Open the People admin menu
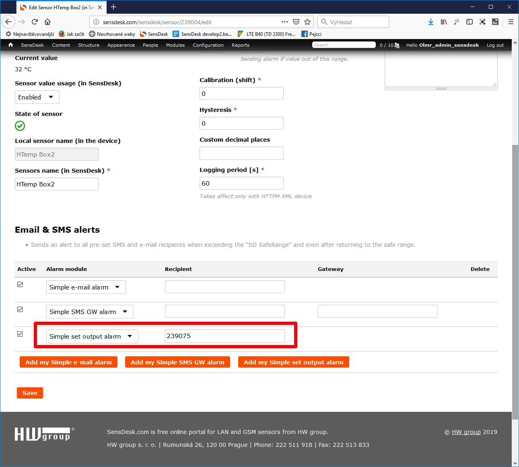 tap(150, 45)
